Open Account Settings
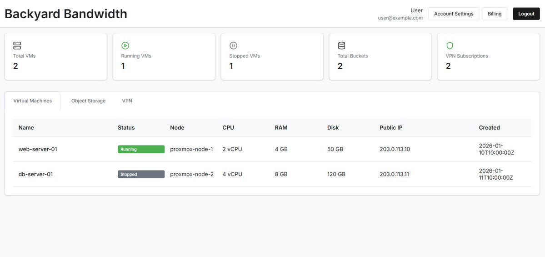This screenshot has height=257, width=545. click(x=454, y=14)
